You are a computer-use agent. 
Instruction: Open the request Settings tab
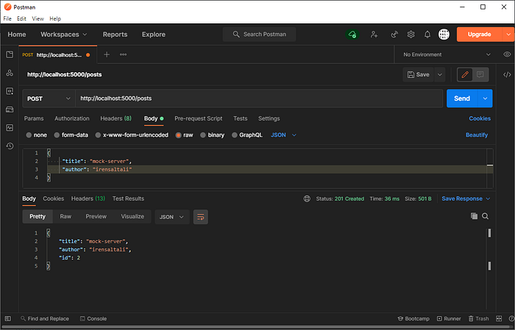tap(269, 118)
